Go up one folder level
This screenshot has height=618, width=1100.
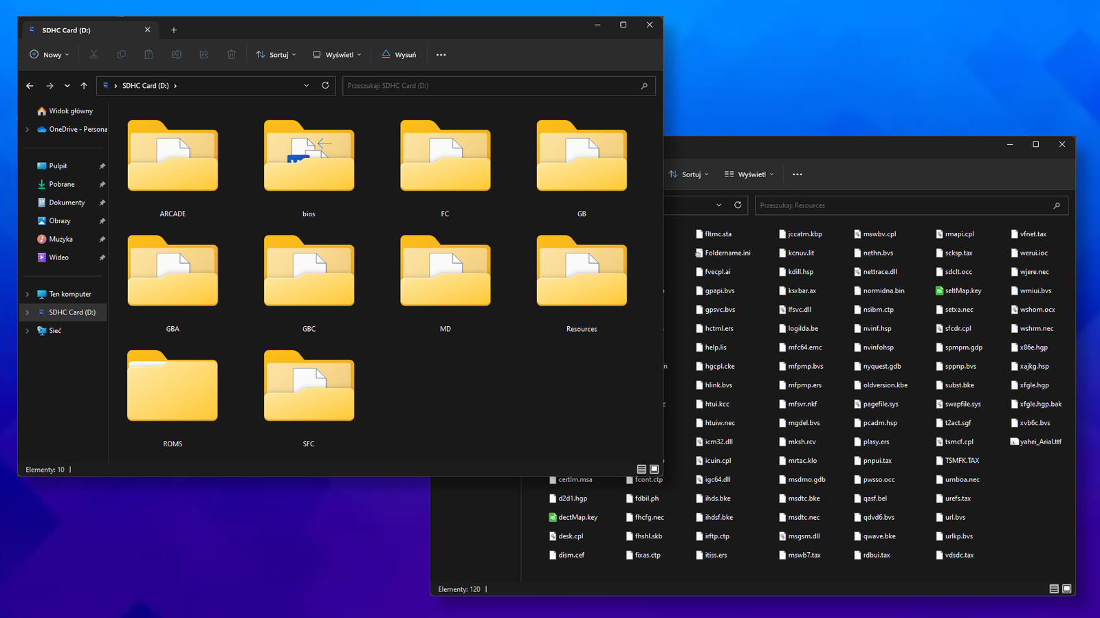[84, 86]
